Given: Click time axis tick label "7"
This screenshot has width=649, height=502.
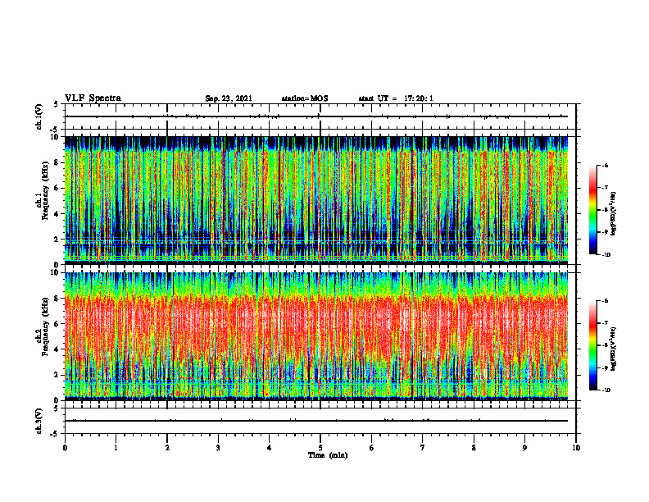Looking at the screenshot, I should coord(423,448).
